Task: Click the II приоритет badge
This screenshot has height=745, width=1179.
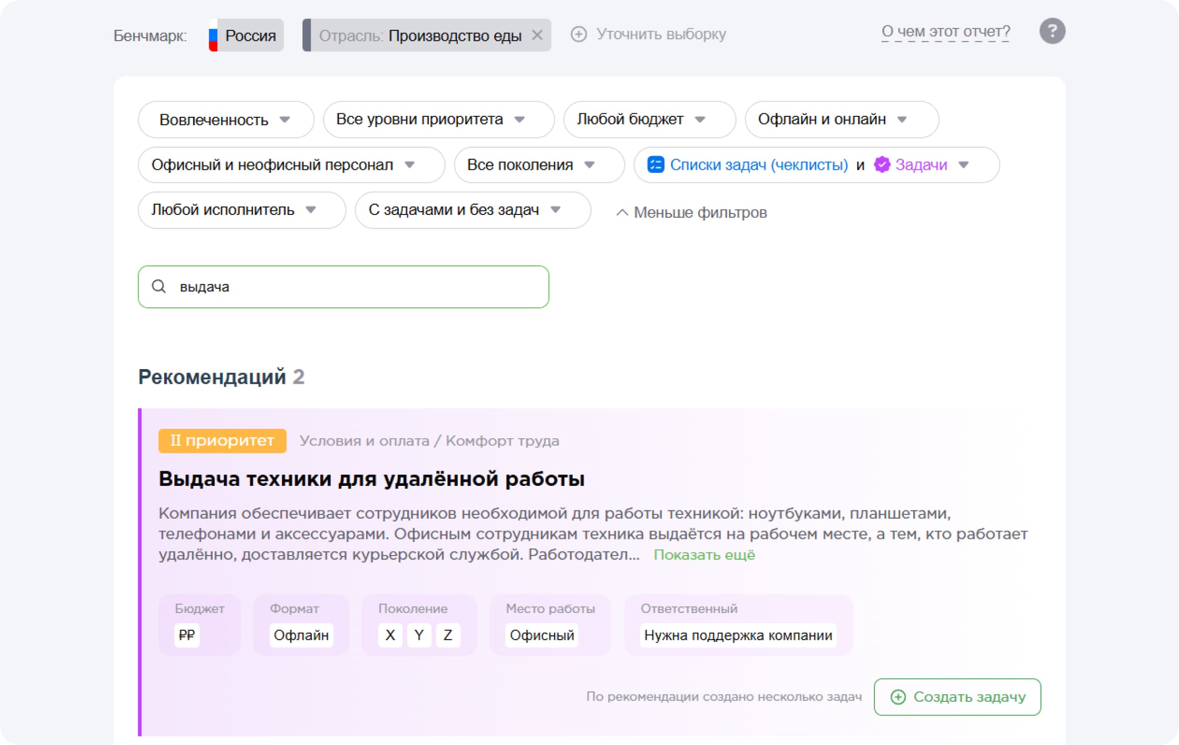Action: 222,441
